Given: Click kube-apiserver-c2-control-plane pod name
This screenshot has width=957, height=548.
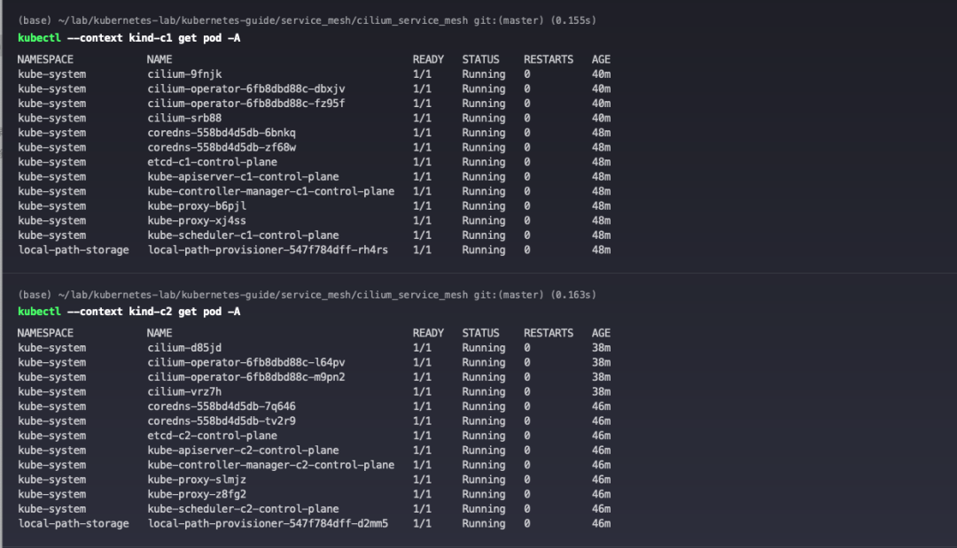Looking at the screenshot, I should 243,451.
